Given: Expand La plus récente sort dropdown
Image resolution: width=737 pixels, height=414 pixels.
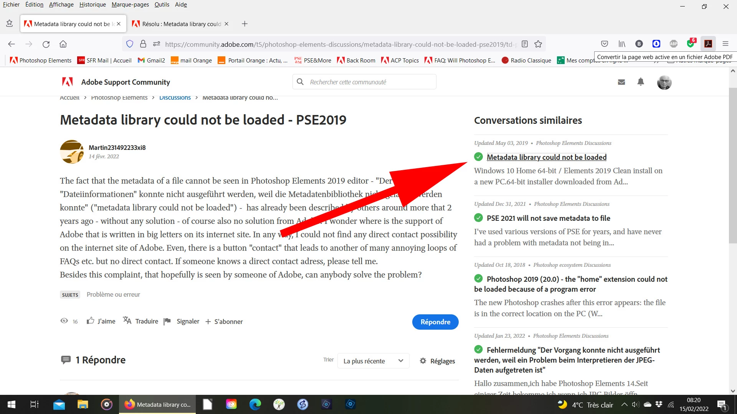Looking at the screenshot, I should click(x=373, y=361).
